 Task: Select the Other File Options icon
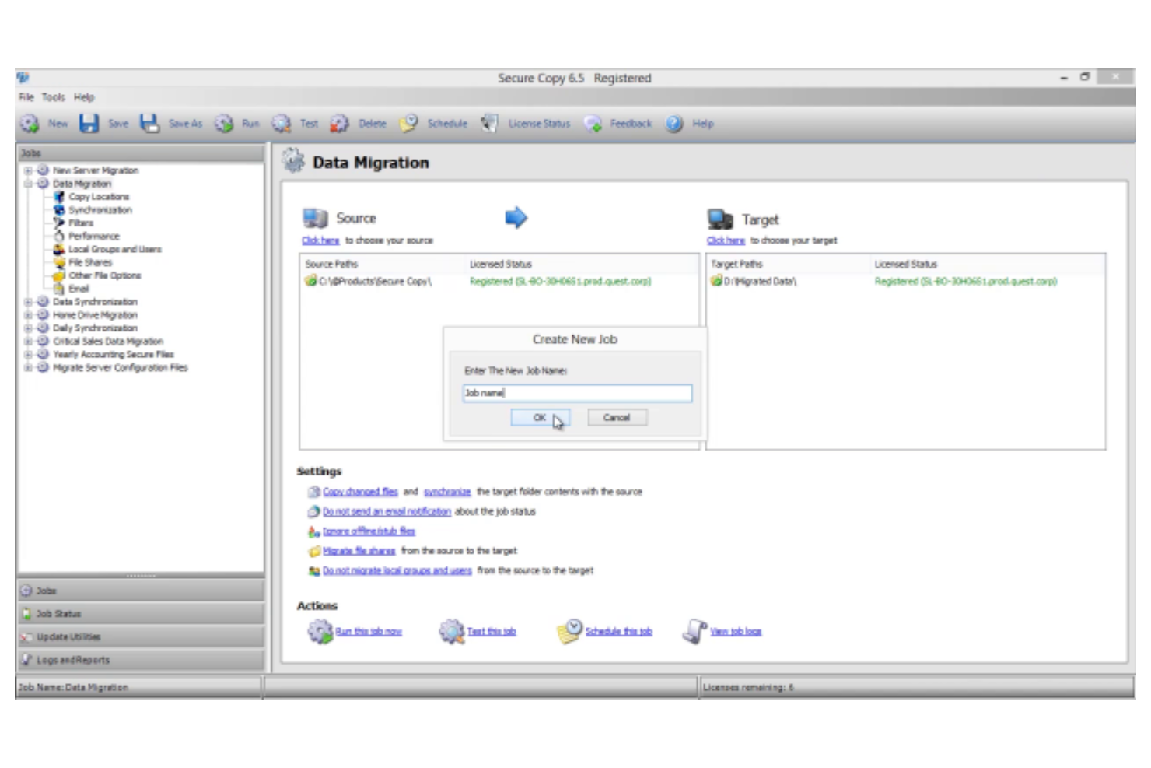tap(59, 275)
